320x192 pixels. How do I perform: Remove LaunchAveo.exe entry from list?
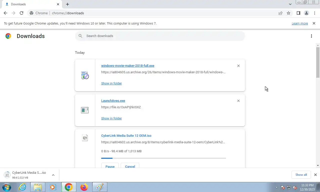(238, 101)
